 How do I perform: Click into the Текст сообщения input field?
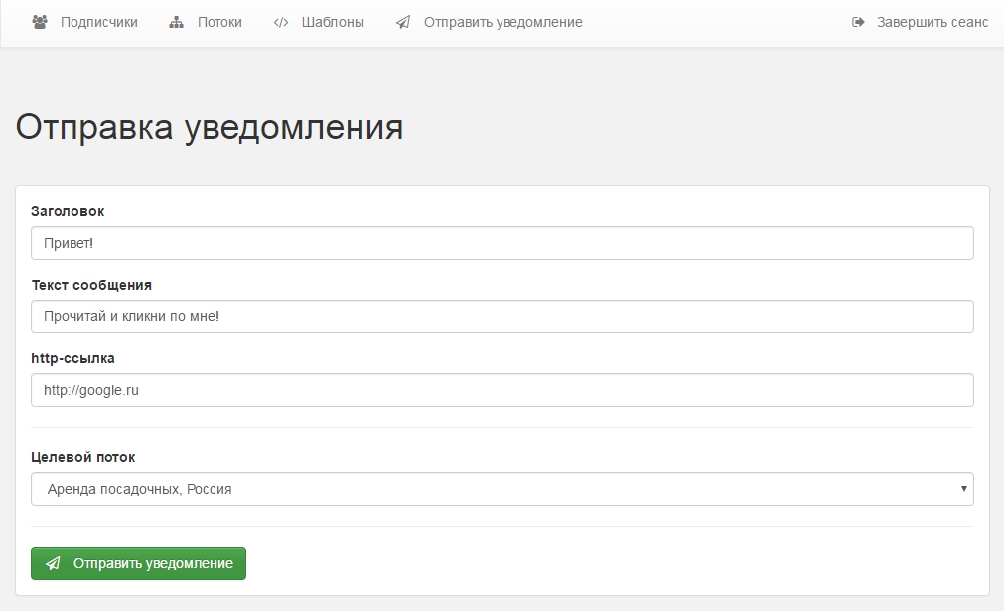[502, 316]
